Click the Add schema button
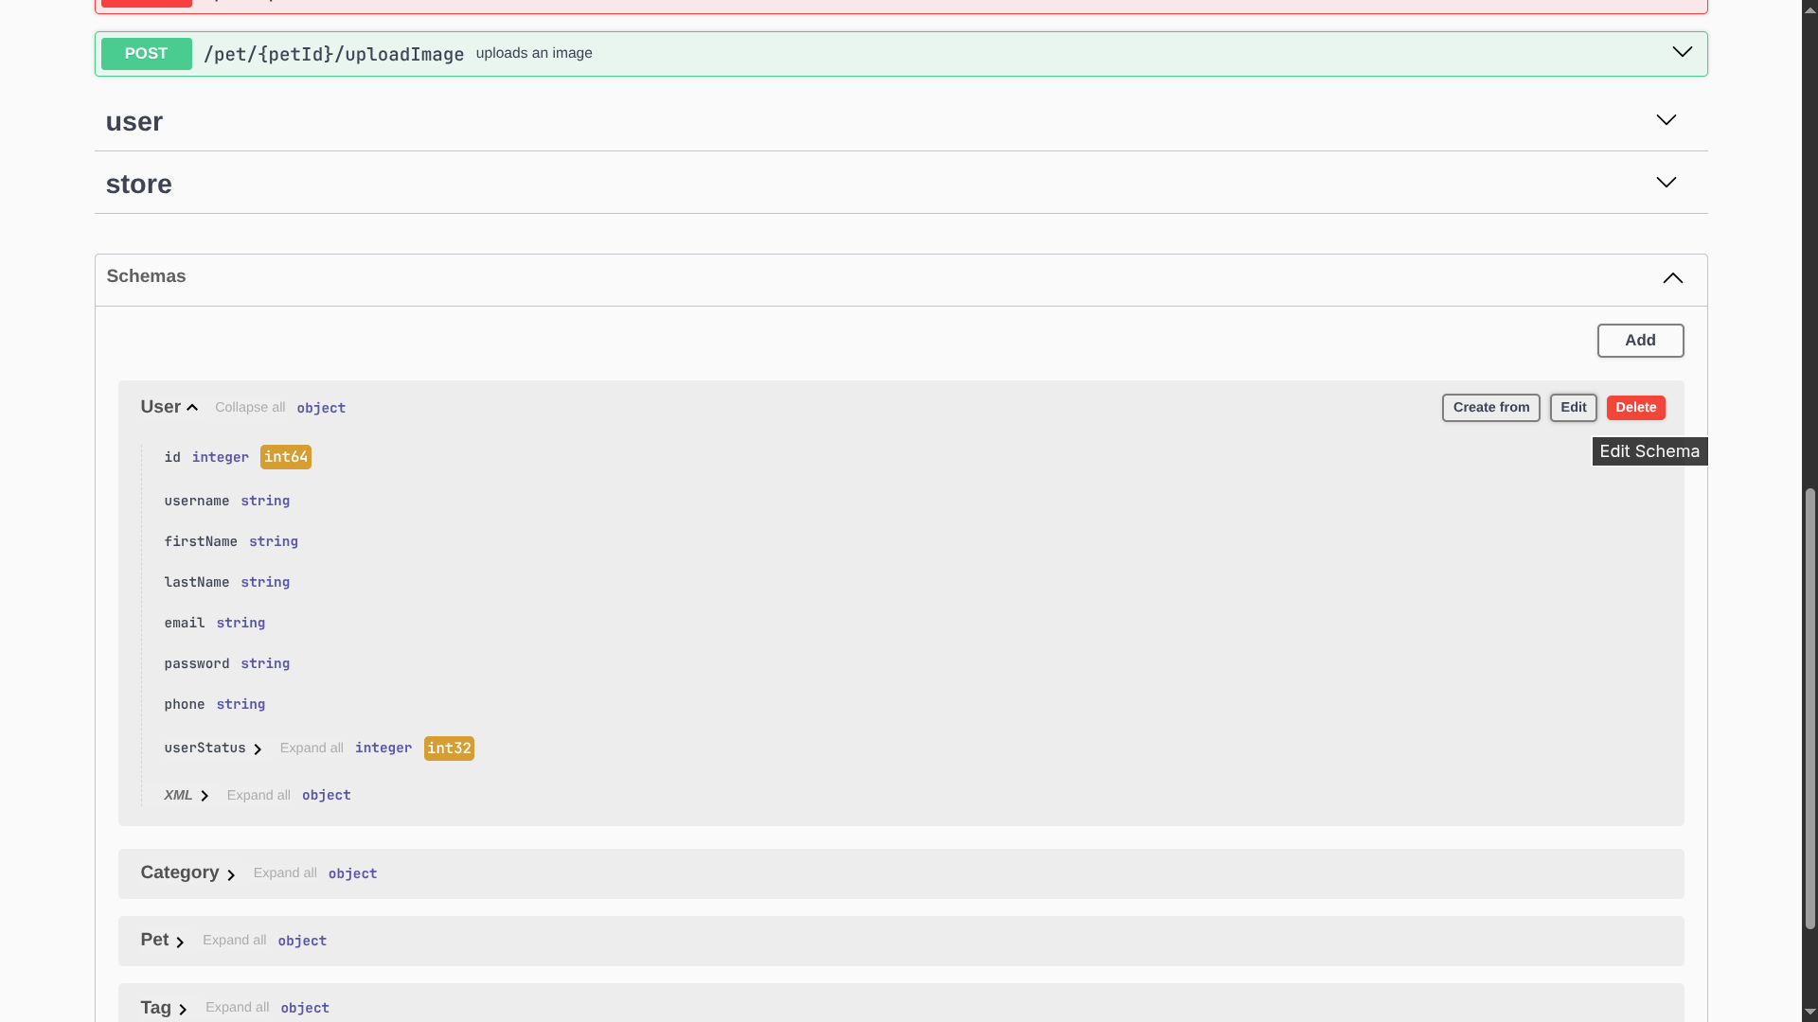This screenshot has height=1022, width=1818. [x=1640, y=341]
